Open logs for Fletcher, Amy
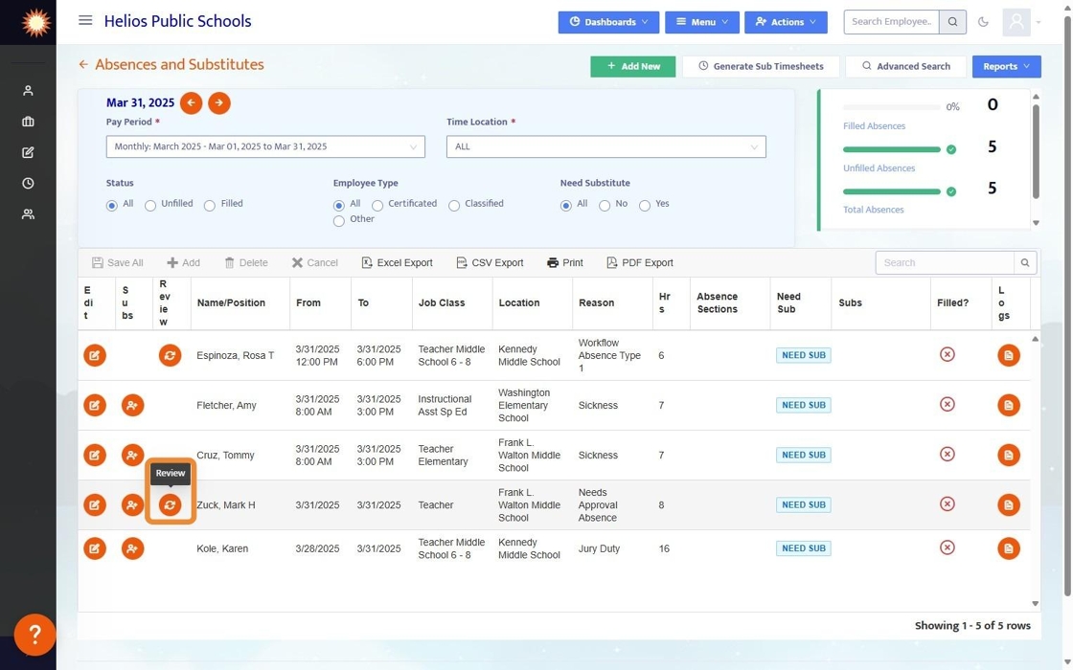The image size is (1073, 670). (x=1009, y=406)
